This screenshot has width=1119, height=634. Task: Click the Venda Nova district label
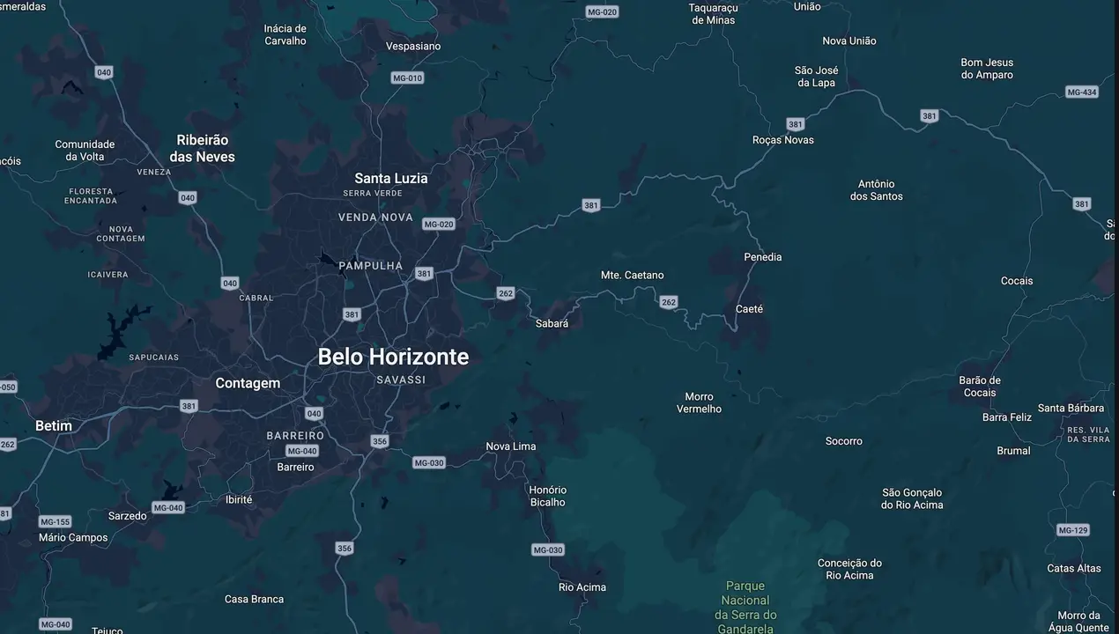tap(375, 217)
